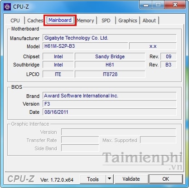Image resolution: width=189 pixels, height=188 pixels.
Task: Click the LPCIO label
Action: pyautogui.click(x=33, y=74)
